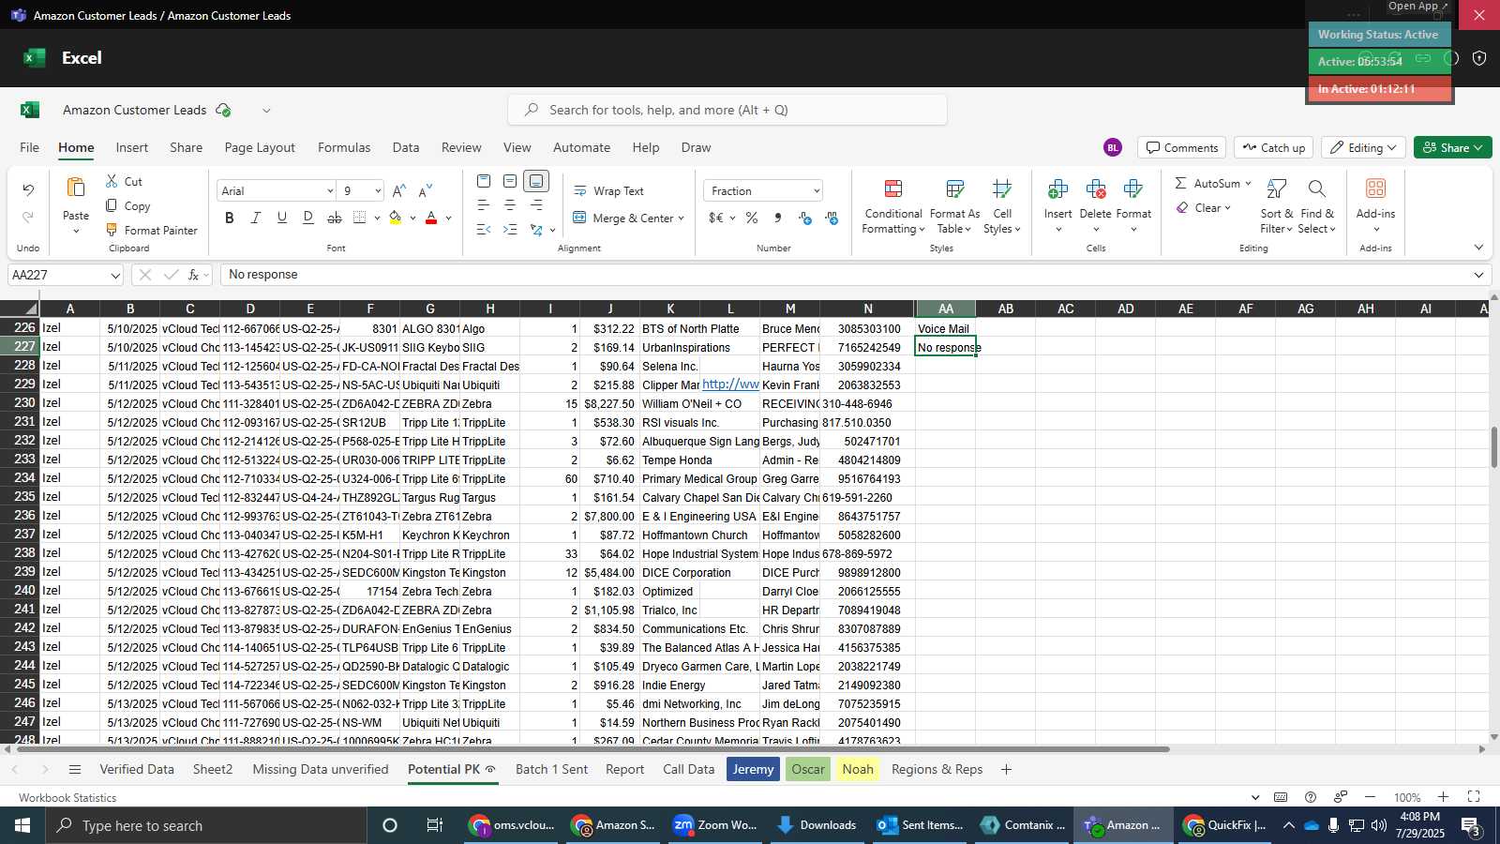
Task: Open the Data ribbon tab
Action: pos(406,147)
